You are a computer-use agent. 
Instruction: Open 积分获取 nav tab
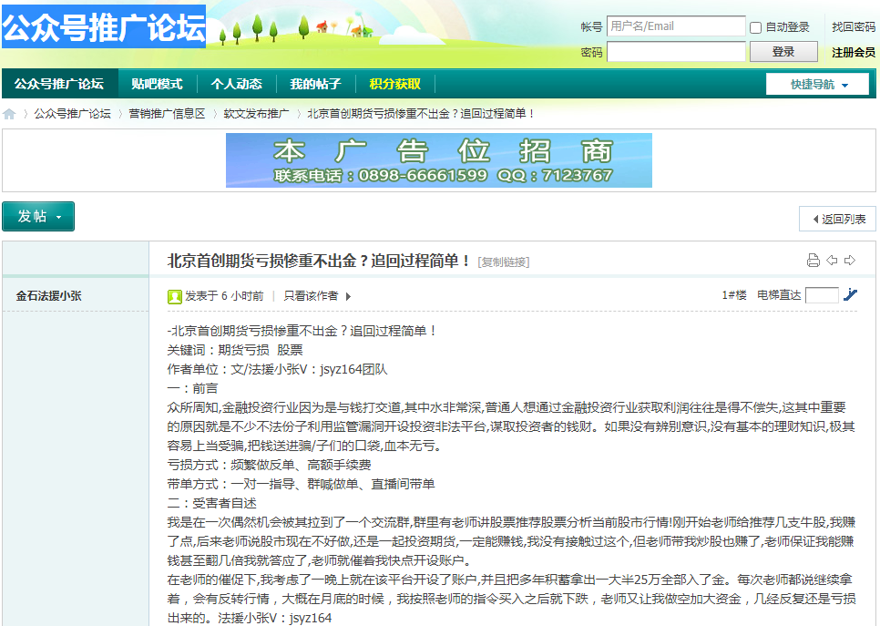tap(395, 84)
